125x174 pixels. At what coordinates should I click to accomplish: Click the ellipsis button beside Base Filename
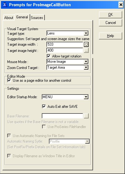86,116
